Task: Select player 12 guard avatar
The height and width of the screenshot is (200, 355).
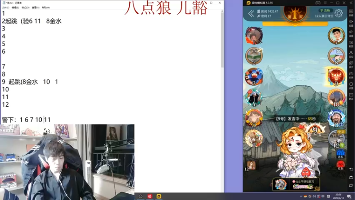Action: [336, 139]
